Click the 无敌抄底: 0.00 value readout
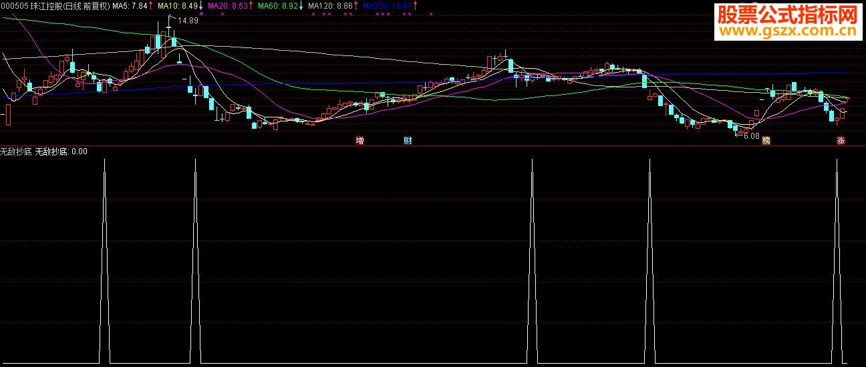 pos(61,151)
